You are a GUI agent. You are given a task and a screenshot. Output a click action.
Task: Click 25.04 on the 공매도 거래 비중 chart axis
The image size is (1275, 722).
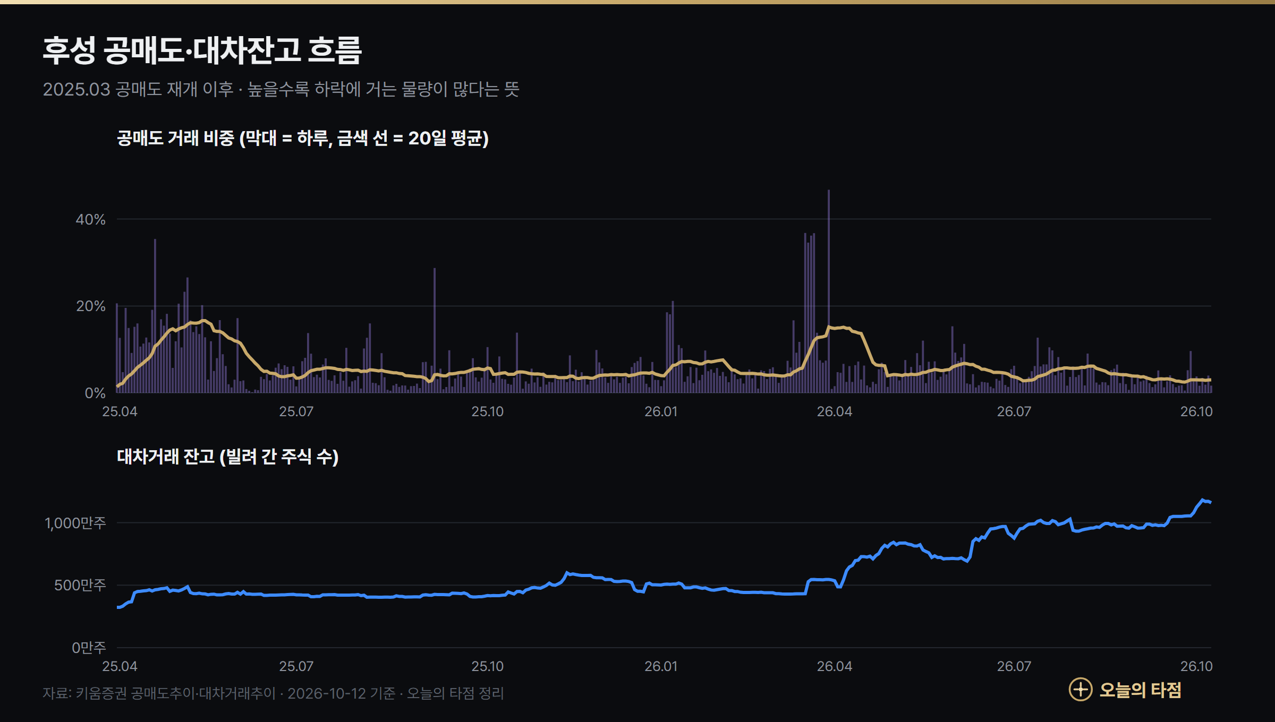point(120,411)
